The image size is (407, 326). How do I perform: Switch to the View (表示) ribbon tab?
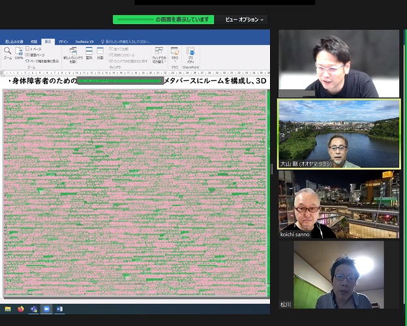(48, 41)
